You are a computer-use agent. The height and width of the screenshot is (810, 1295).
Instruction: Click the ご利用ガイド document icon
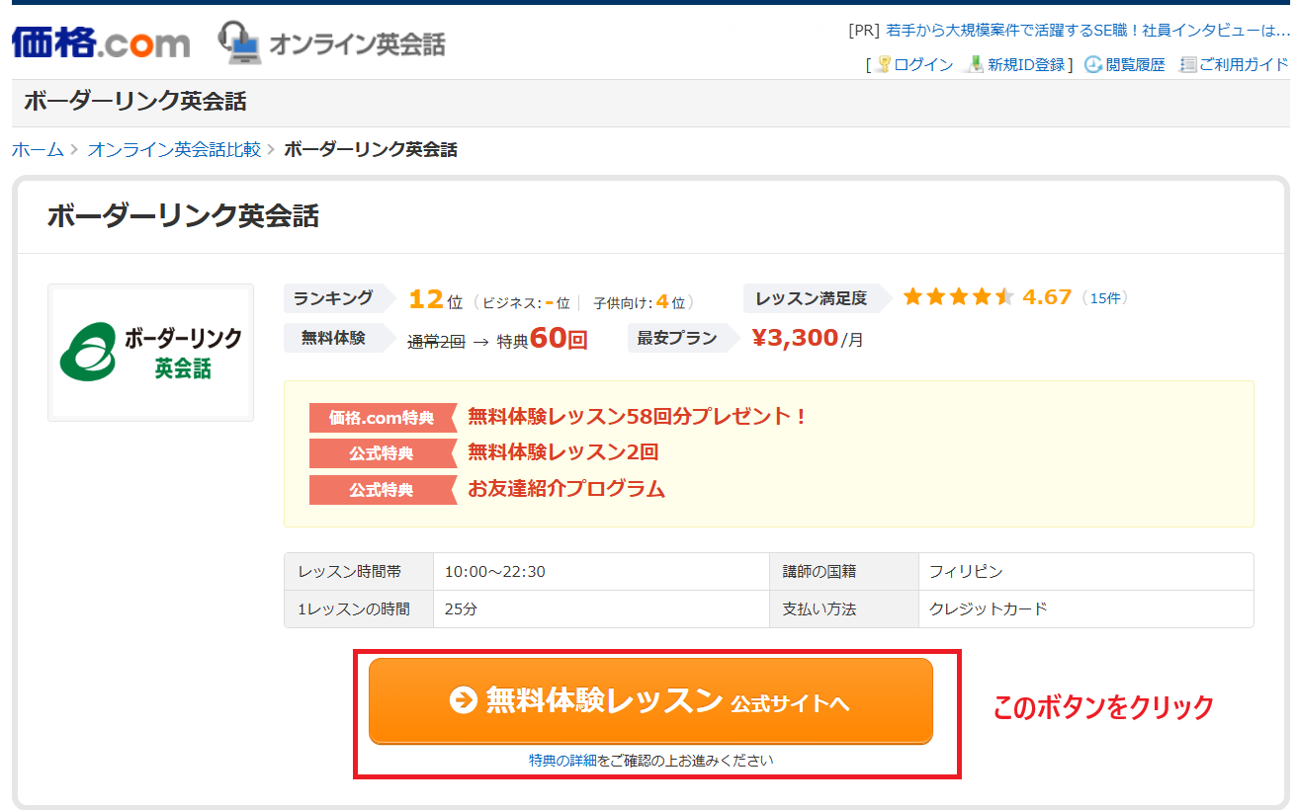[1188, 64]
